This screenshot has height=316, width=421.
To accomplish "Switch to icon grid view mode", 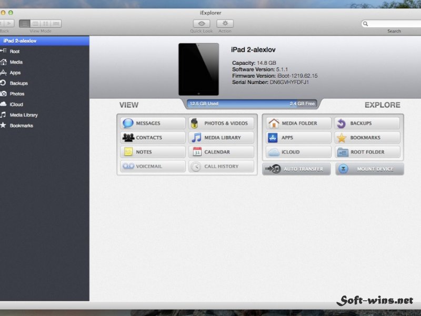I will coord(46,24).
